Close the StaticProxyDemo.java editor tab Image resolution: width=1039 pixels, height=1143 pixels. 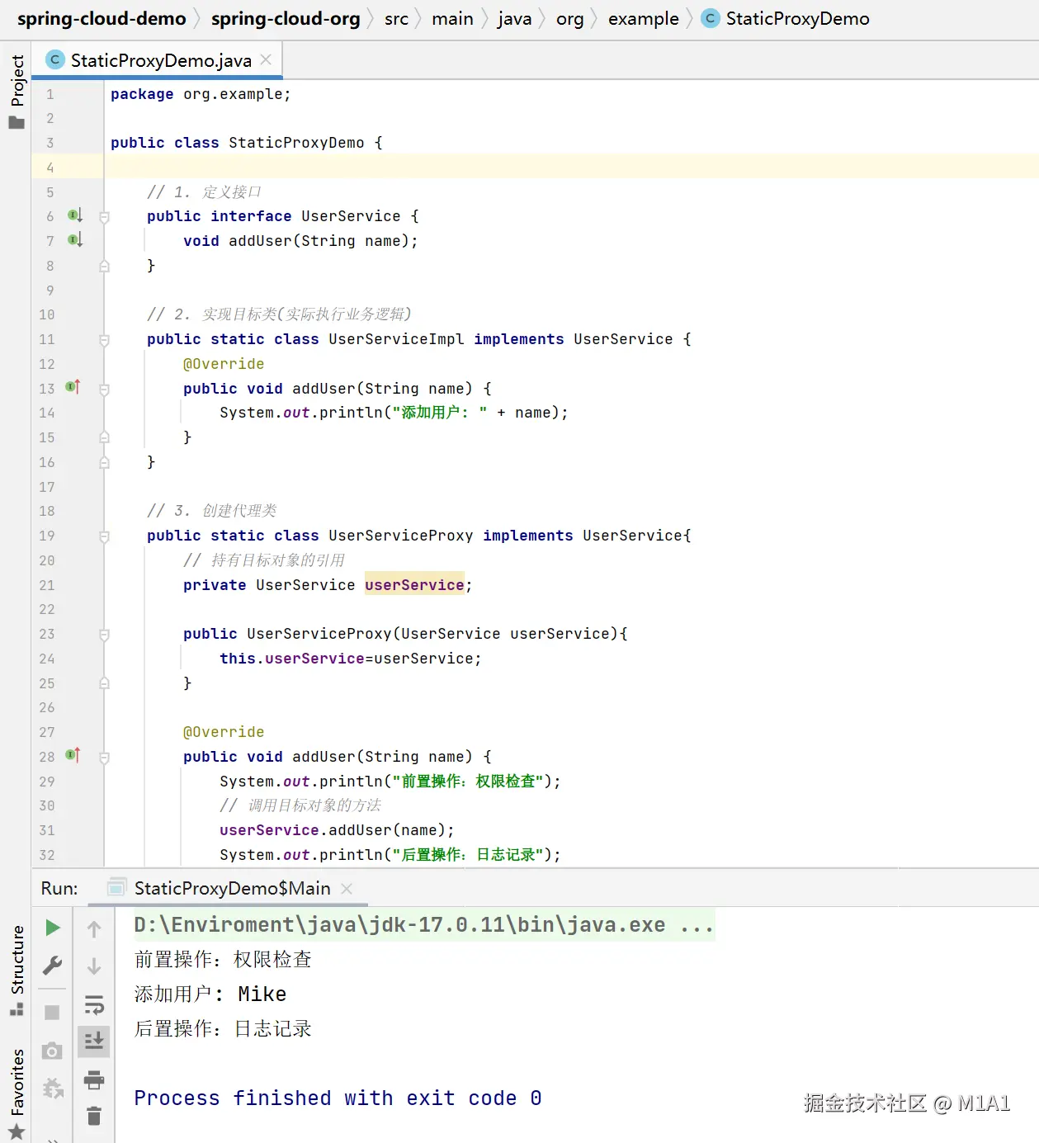tap(266, 59)
